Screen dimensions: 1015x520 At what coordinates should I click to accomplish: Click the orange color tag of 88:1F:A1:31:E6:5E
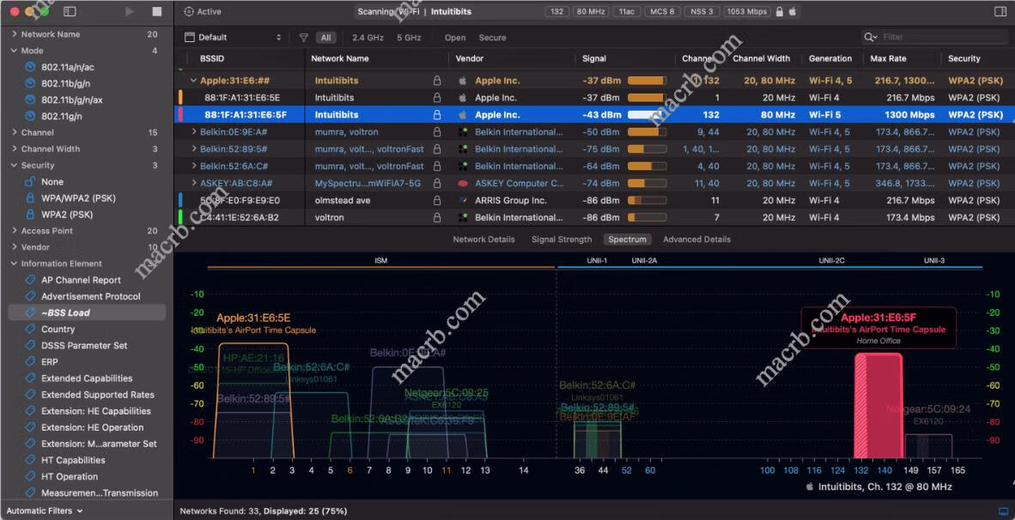tap(180, 98)
